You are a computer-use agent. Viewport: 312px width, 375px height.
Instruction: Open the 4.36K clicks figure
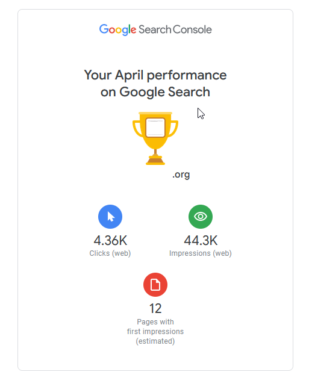click(110, 241)
